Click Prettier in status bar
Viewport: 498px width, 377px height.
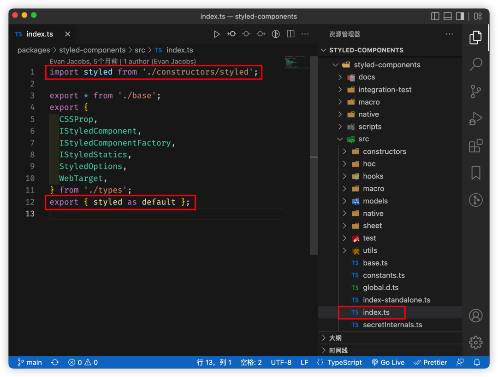click(x=430, y=362)
